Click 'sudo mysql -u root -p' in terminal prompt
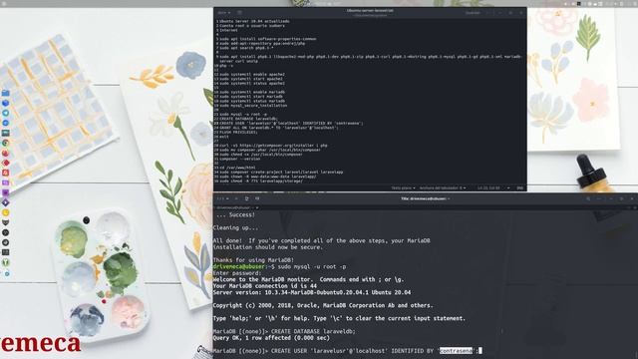The height and width of the screenshot is (359, 638). coord(312,266)
